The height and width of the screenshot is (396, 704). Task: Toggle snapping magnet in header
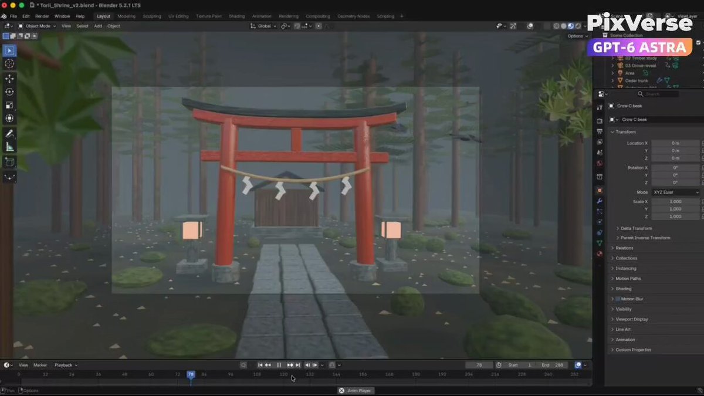(297, 26)
